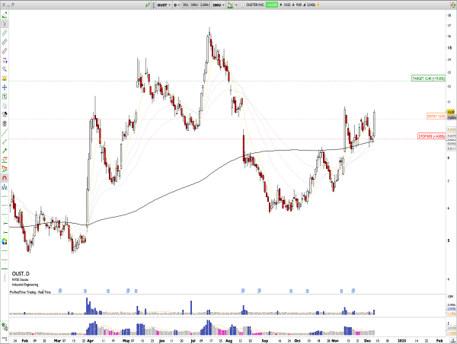
Task: Click the red STOP price level label
Action: 431,136
